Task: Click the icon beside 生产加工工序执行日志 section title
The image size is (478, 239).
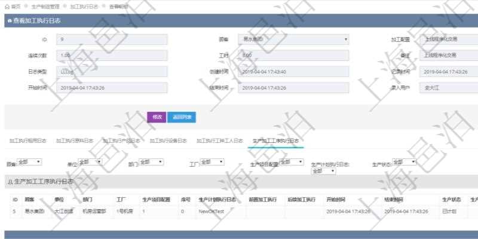Action: (x=10, y=181)
